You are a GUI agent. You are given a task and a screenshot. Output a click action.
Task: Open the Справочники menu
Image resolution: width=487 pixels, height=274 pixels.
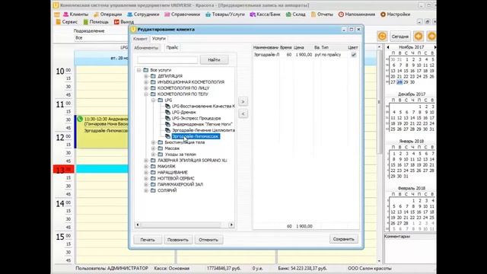click(183, 14)
